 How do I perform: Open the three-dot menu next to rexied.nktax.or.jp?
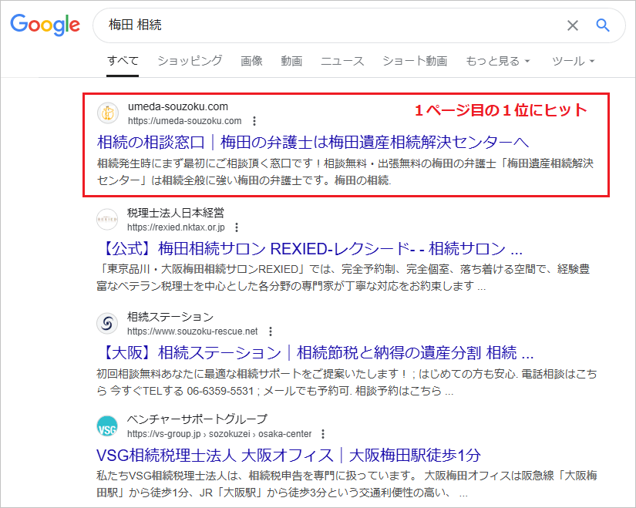236,227
